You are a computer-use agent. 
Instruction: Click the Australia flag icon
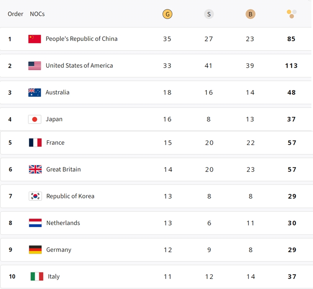35,92
